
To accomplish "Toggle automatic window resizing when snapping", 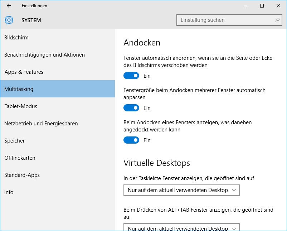I will pyautogui.click(x=132, y=108).
